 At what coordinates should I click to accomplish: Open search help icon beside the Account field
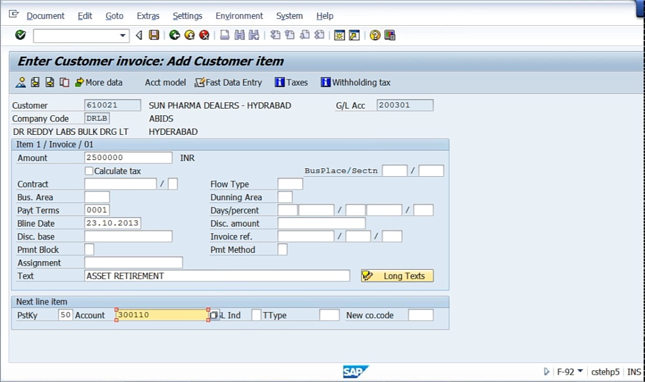click(x=214, y=315)
